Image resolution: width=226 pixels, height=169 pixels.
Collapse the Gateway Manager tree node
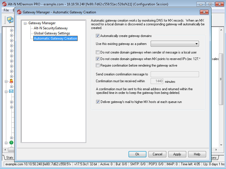(x=25, y=23)
